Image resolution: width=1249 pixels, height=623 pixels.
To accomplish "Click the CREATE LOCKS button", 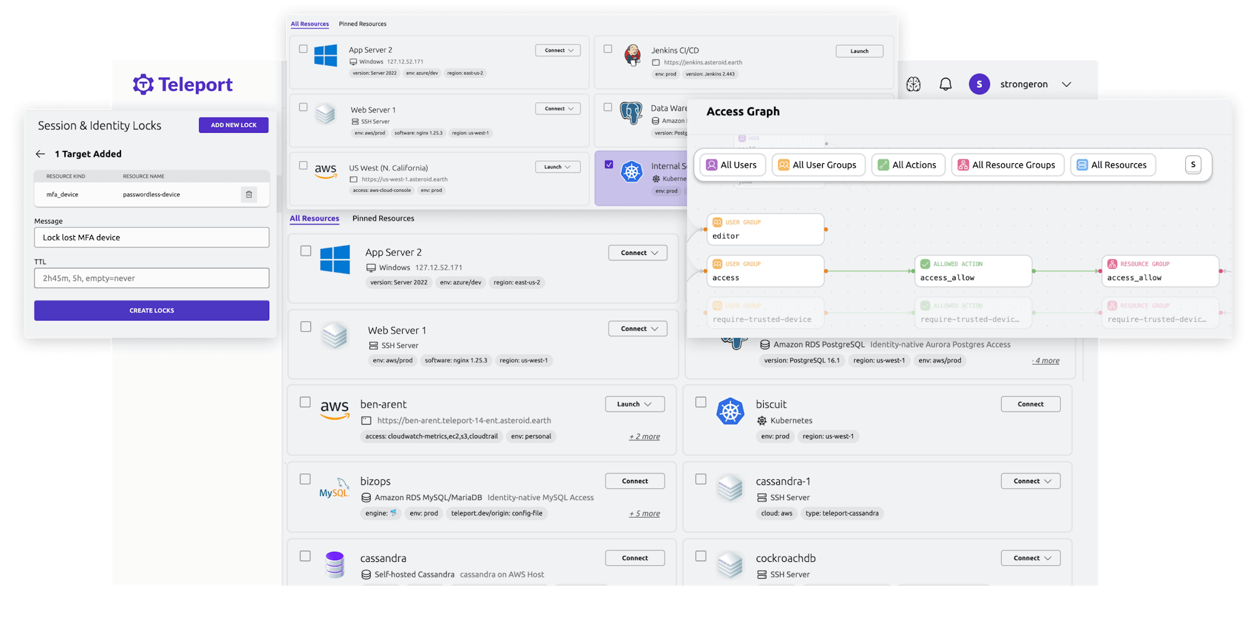I will tap(152, 310).
